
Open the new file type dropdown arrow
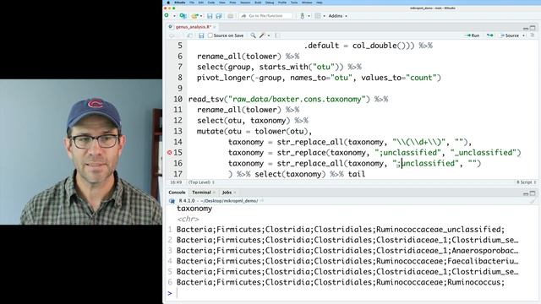point(174,16)
